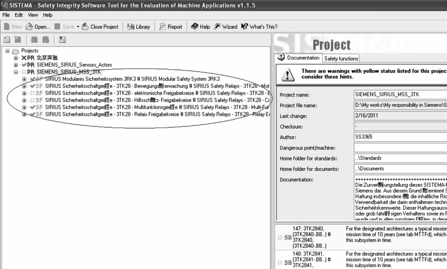This screenshot has width=447, height=269.
Task: Click the Home folder for documents field
Action: [x=400, y=169]
